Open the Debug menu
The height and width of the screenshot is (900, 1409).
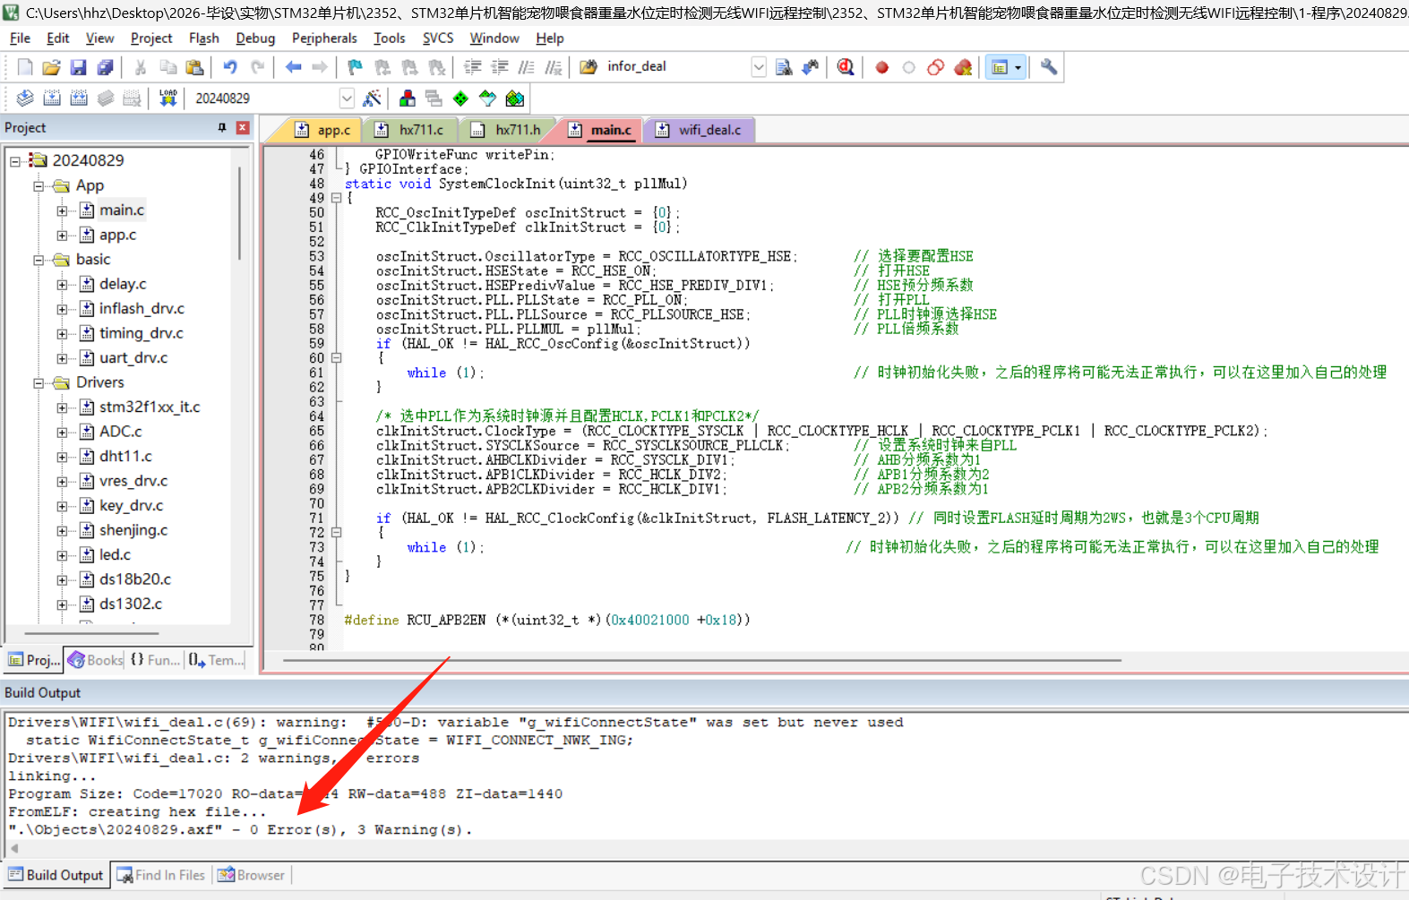255,39
